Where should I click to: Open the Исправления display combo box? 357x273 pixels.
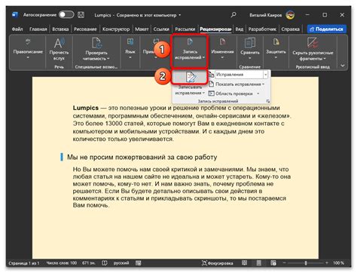pyautogui.click(x=242, y=75)
